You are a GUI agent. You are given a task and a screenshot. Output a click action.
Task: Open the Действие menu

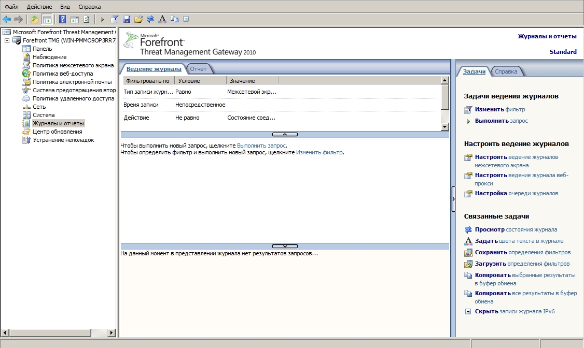click(x=38, y=7)
